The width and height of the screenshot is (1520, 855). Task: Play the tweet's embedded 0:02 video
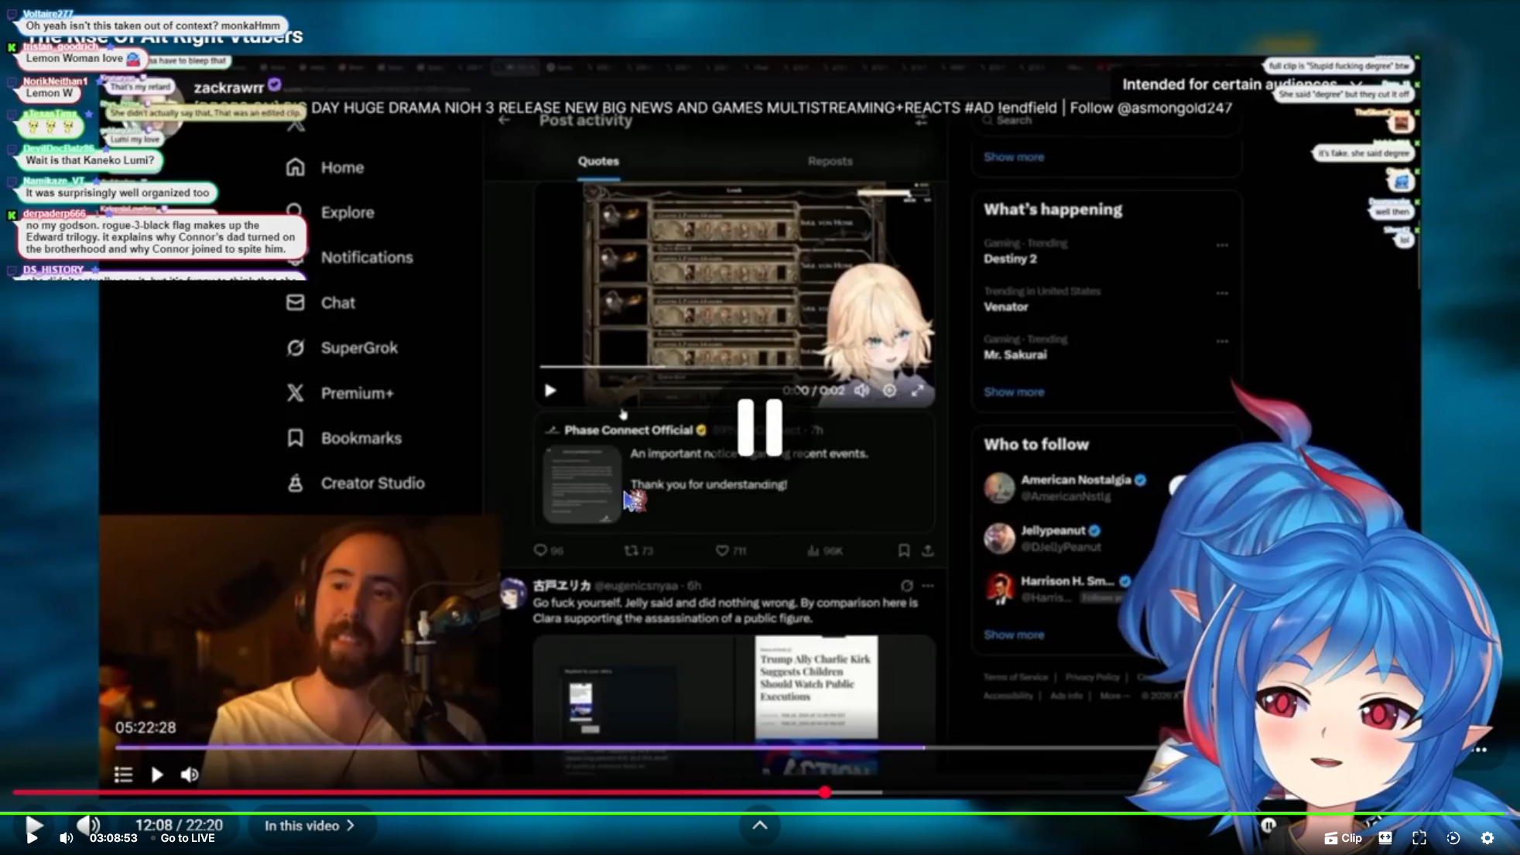[x=550, y=391]
